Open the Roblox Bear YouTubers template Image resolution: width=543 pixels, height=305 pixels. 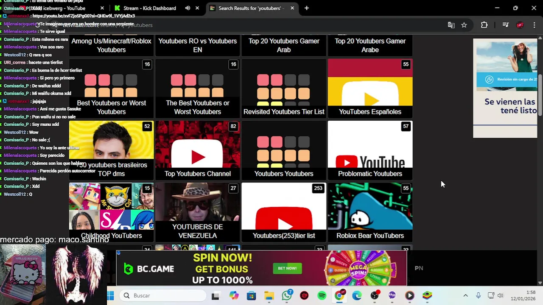(370, 212)
